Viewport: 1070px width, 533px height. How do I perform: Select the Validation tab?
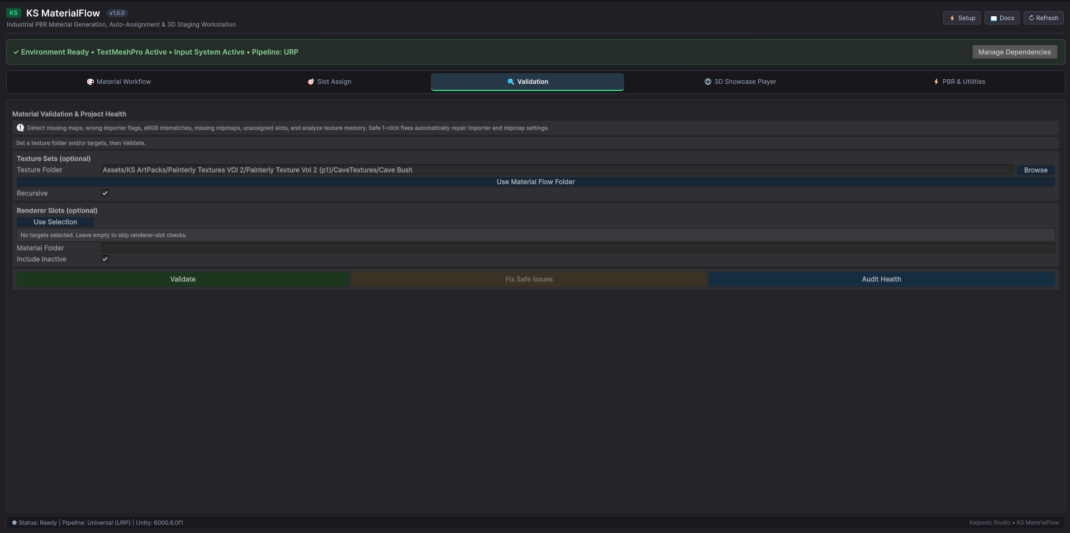point(527,81)
